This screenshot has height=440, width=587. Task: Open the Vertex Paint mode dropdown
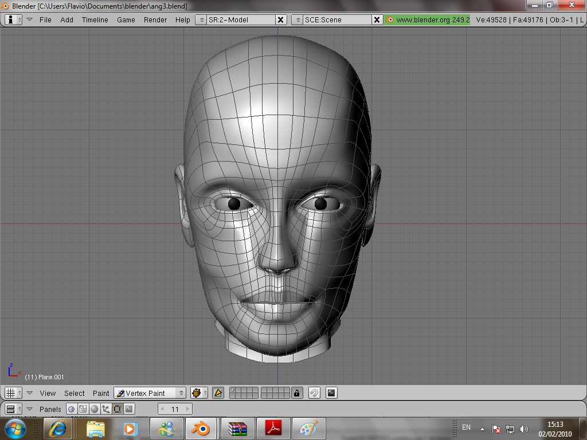pos(150,393)
